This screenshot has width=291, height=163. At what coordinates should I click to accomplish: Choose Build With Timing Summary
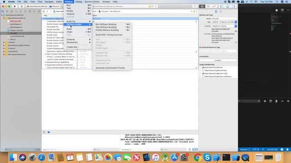pyautogui.click(x=112, y=35)
